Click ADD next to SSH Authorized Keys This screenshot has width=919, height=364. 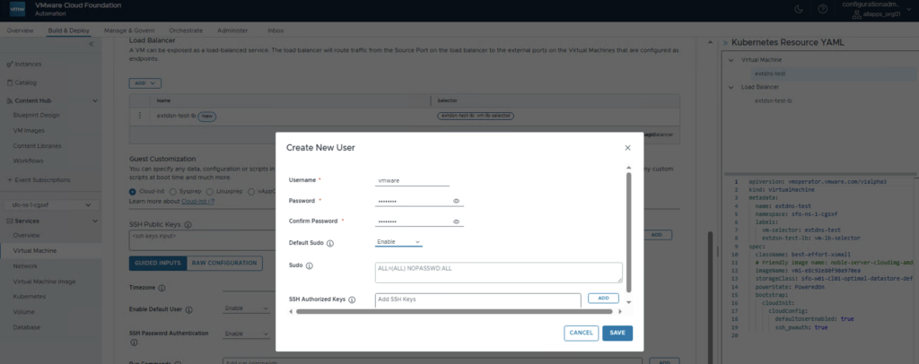[603, 298]
